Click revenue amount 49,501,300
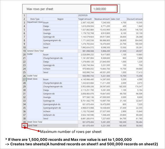The width and height of the screenshot is (165, 149). [x=102, y=72]
